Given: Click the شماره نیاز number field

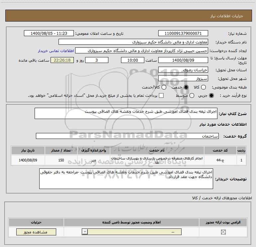Looking at the screenshot, I should coord(183,33).
